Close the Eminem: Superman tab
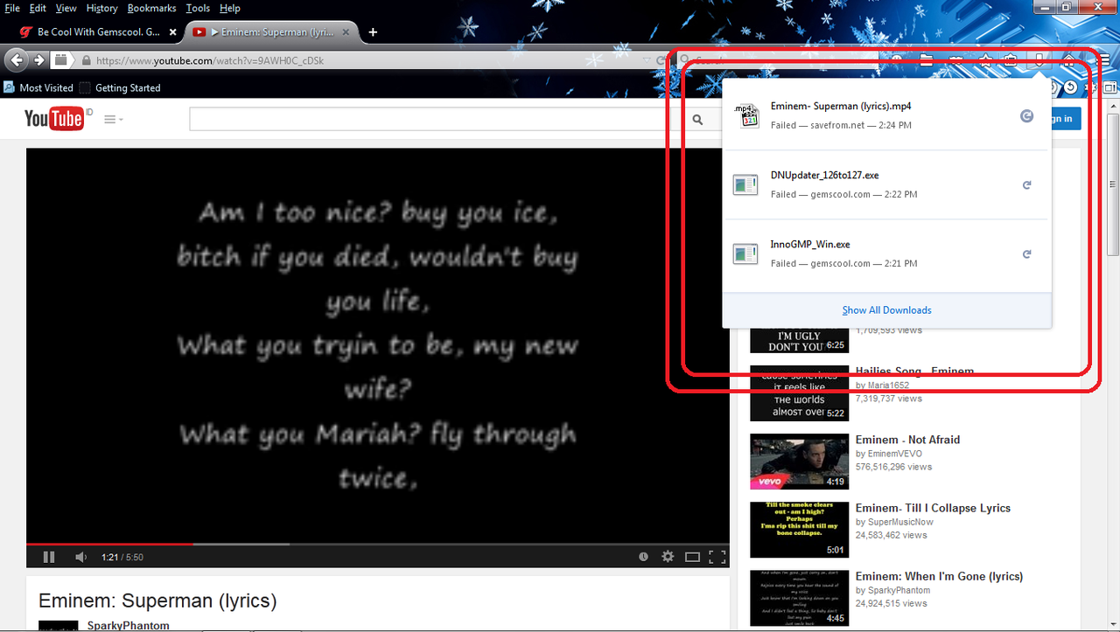 pyautogui.click(x=346, y=32)
